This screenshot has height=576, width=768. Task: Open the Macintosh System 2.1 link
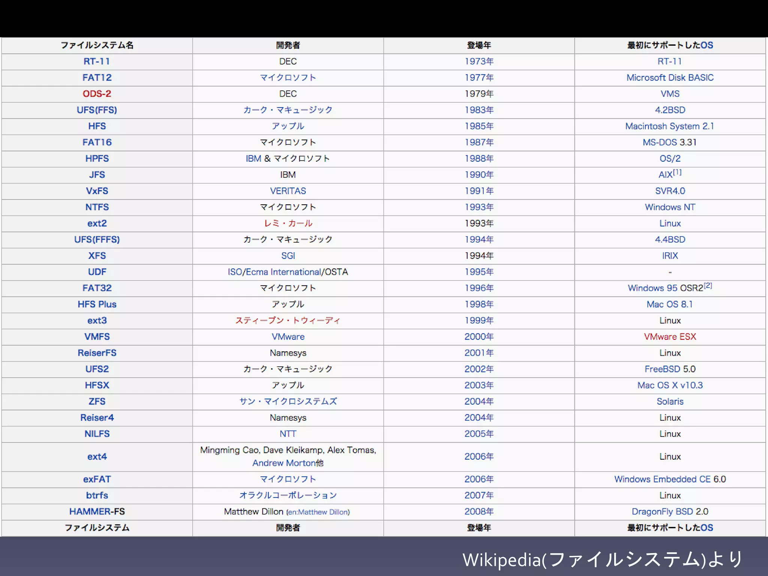[670, 126]
